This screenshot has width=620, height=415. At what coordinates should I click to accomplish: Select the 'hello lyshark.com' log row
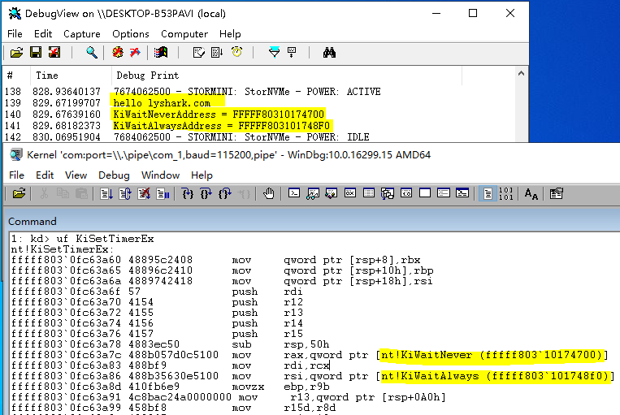click(x=162, y=103)
